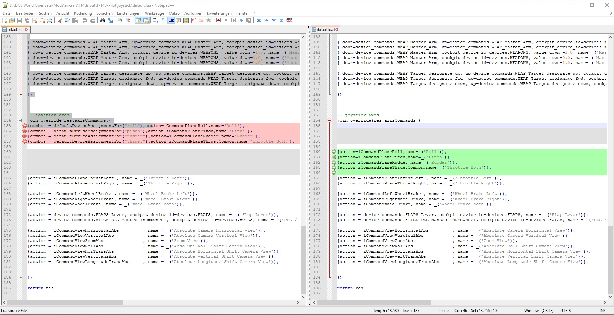Screen dimensions: 614x315
Task: Click the Save All toolbar icon
Action: 27,20
